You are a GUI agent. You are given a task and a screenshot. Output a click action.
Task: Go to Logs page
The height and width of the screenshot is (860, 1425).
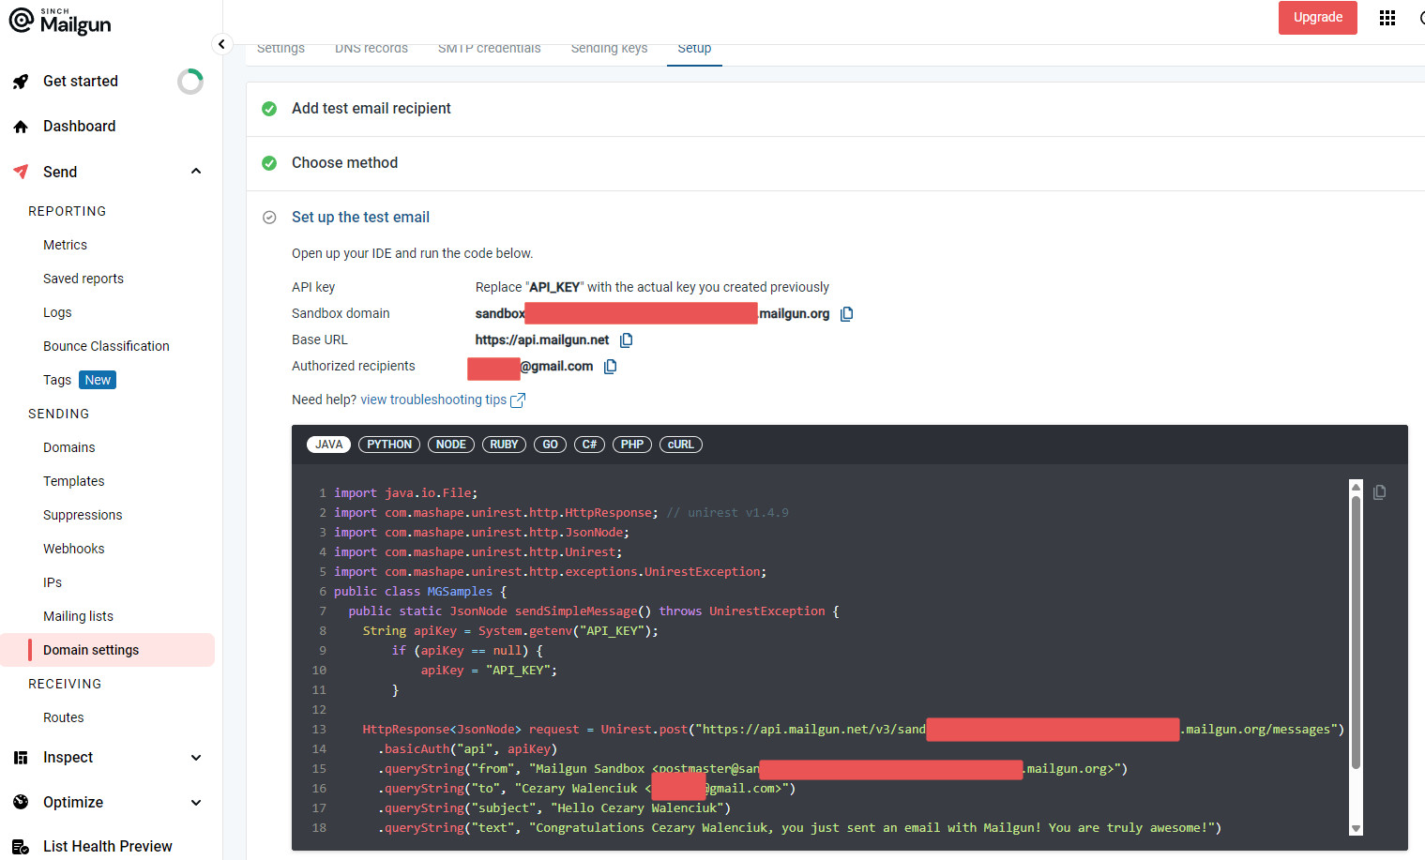pyautogui.click(x=57, y=312)
